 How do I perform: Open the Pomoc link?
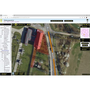5,22
